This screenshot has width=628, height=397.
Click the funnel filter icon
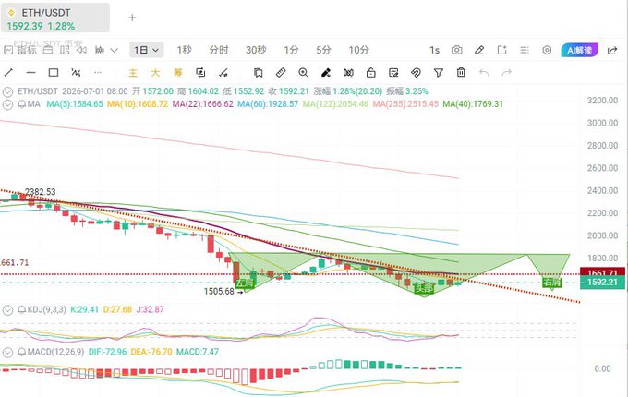[439, 72]
